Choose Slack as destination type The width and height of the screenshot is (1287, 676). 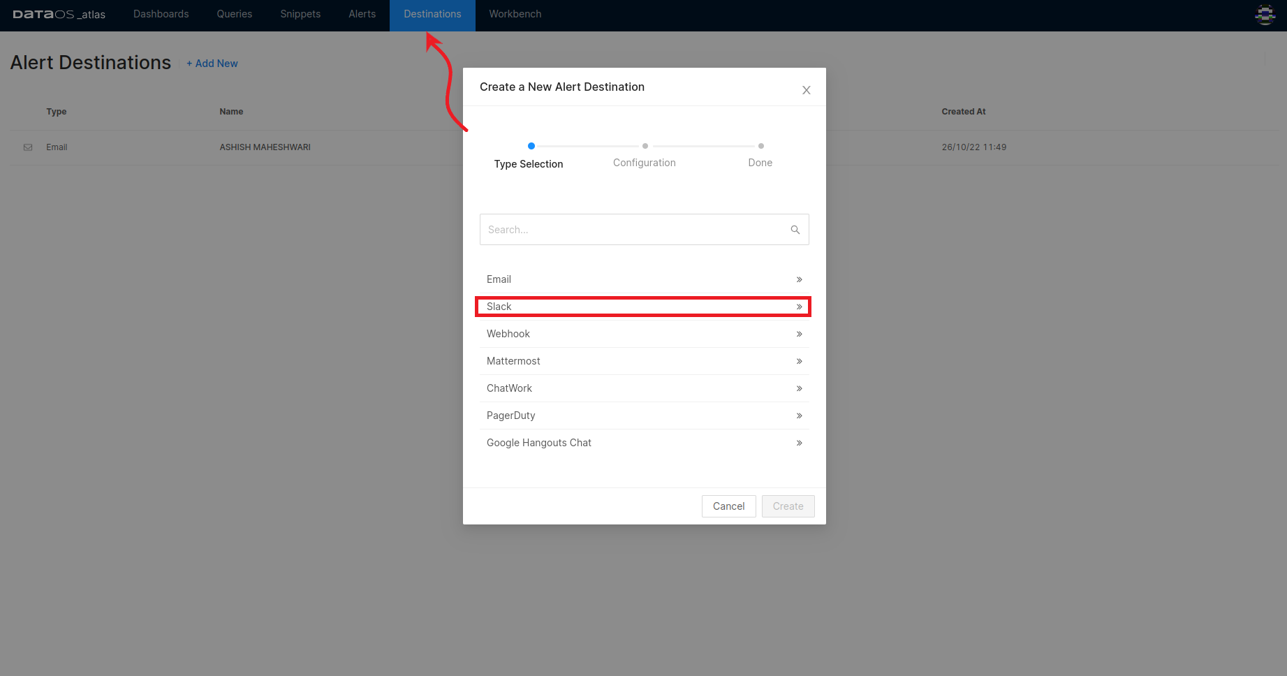coord(644,307)
